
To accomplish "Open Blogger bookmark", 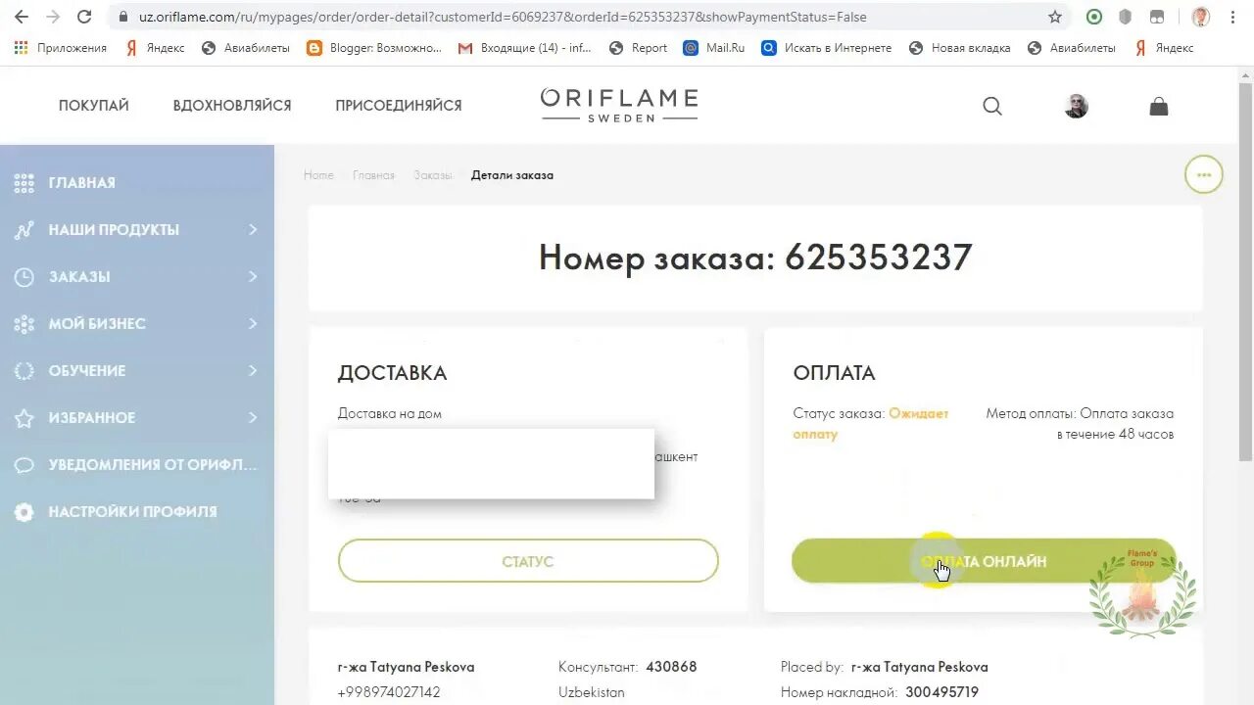I will [x=374, y=47].
